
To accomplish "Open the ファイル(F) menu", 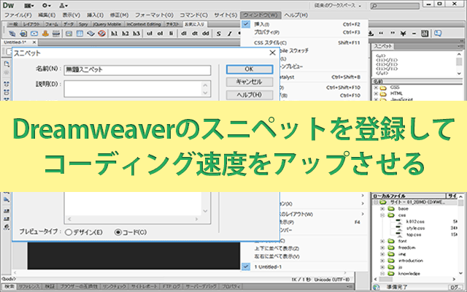I will (18, 15).
